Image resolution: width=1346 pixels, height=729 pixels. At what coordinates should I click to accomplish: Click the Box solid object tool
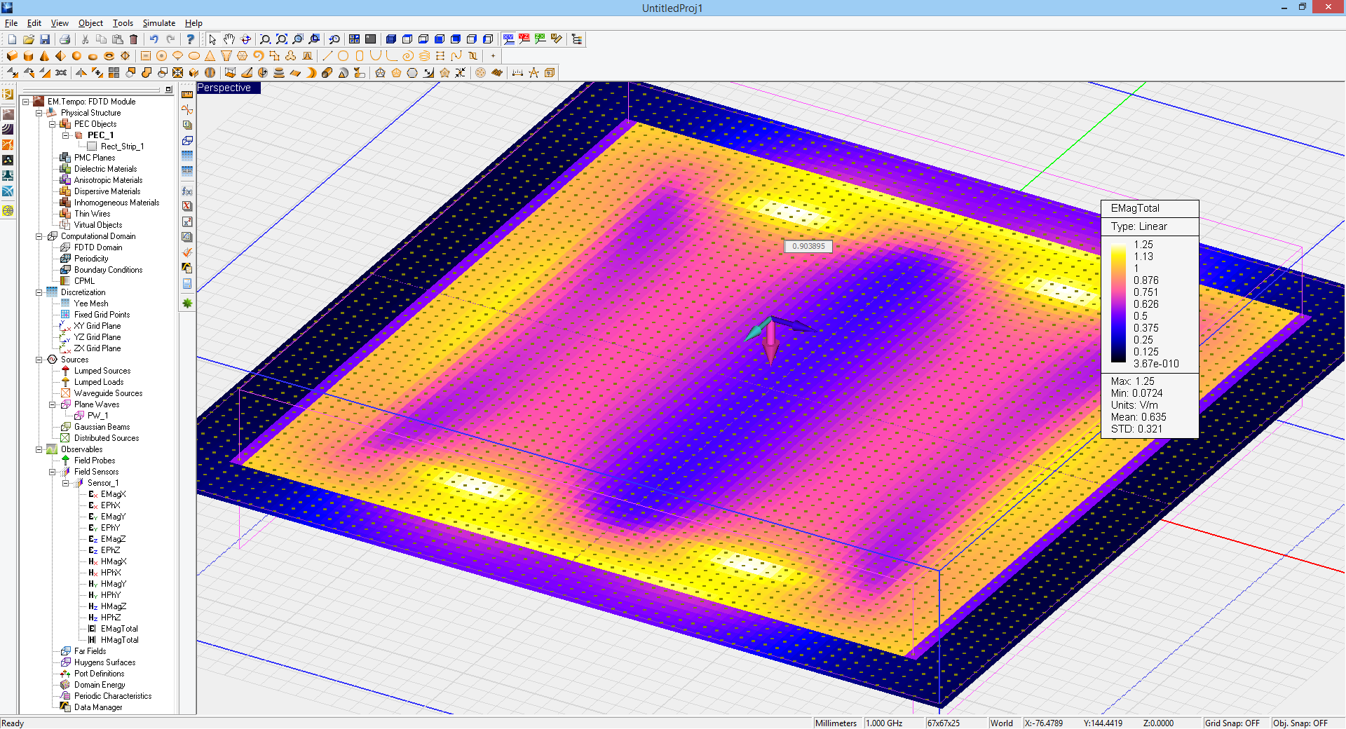tap(12, 56)
